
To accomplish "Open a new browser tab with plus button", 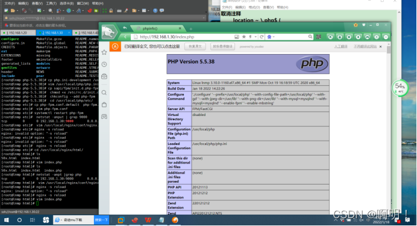I will click(190, 29).
